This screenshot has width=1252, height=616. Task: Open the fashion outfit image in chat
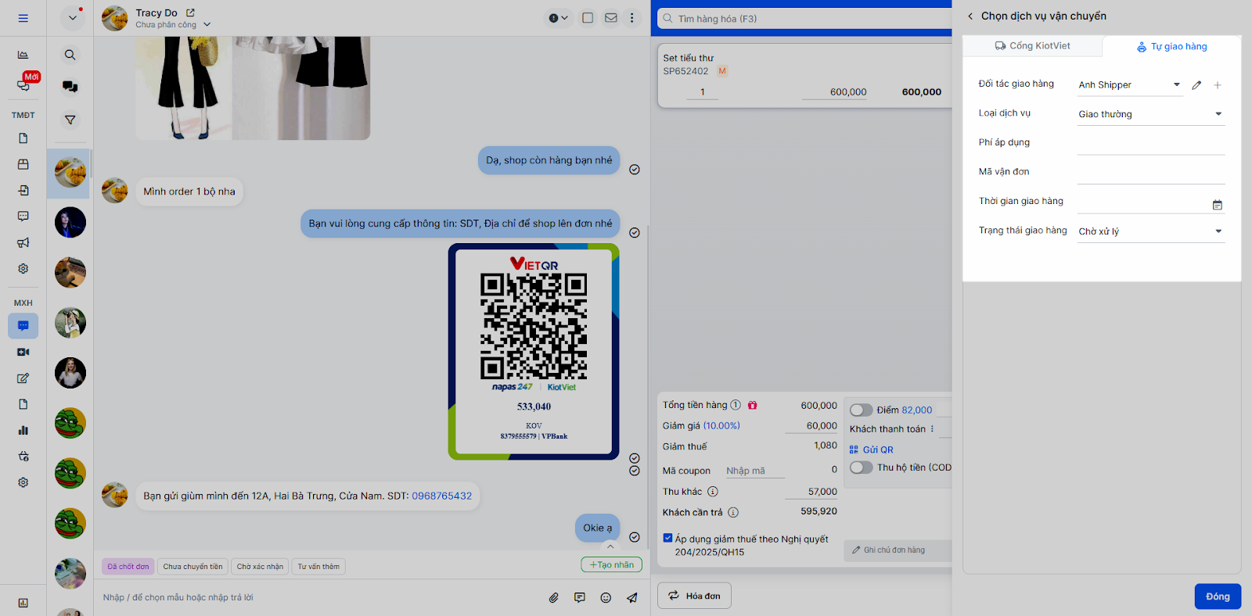click(253, 88)
